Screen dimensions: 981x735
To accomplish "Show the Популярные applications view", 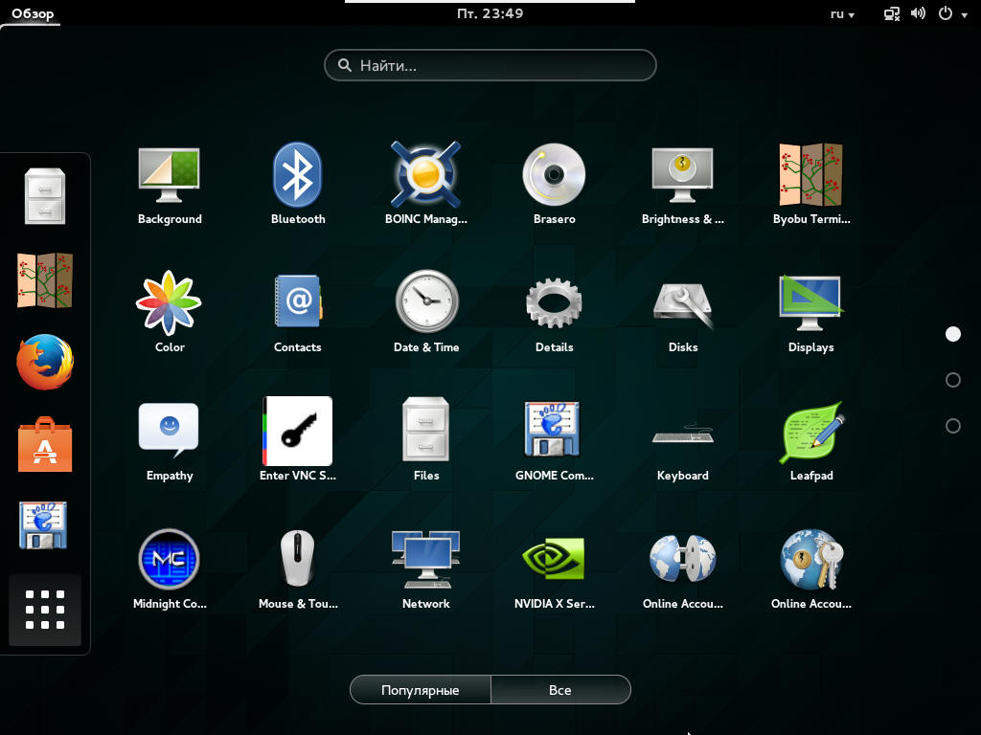I will [421, 690].
